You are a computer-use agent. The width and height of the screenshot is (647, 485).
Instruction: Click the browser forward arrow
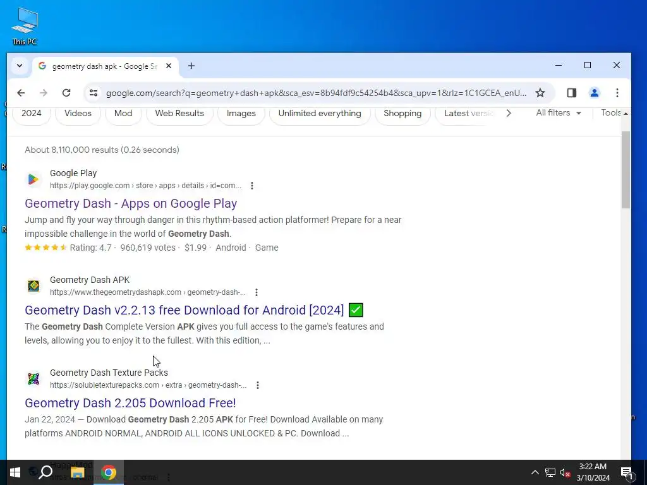[44, 93]
